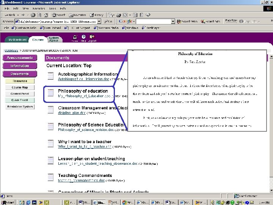Screen dimensions: 273x205
Task: Open the Control Panel button
Action: pos(20,94)
